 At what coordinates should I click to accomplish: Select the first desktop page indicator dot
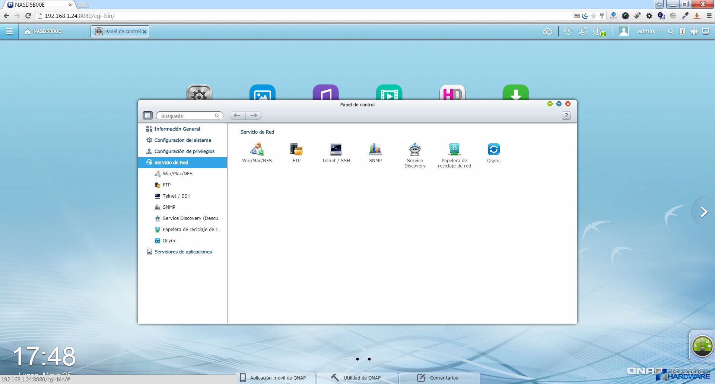click(346, 359)
